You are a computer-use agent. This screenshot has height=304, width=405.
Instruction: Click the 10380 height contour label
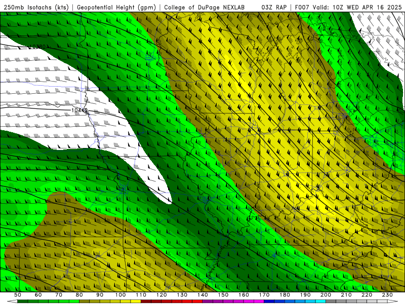tap(37, 47)
